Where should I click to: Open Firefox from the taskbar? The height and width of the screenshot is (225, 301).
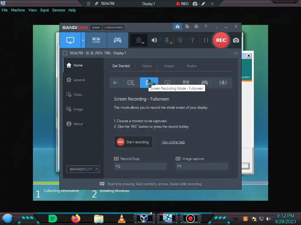(x=76, y=218)
